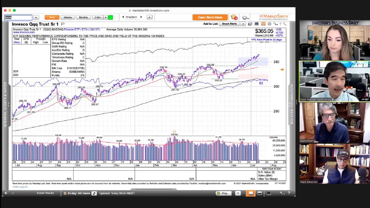Open the symbol history dropdown
The height and width of the screenshot is (208, 370).
[x=36, y=18]
